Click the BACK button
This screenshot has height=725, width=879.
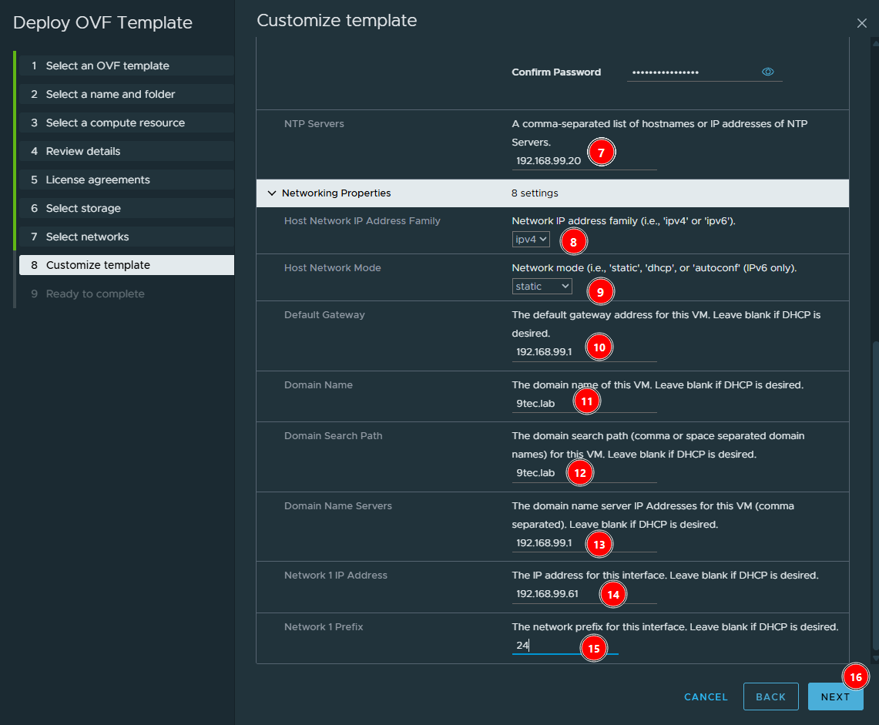pos(770,697)
